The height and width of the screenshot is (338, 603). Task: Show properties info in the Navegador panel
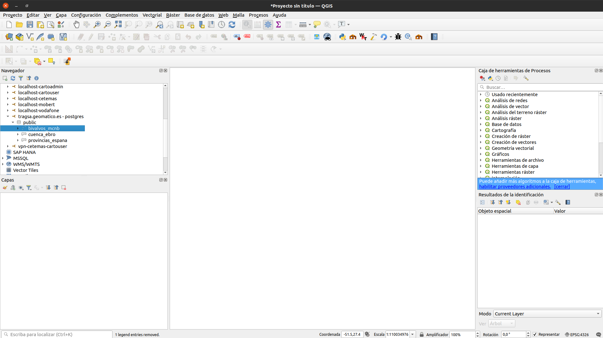36,78
